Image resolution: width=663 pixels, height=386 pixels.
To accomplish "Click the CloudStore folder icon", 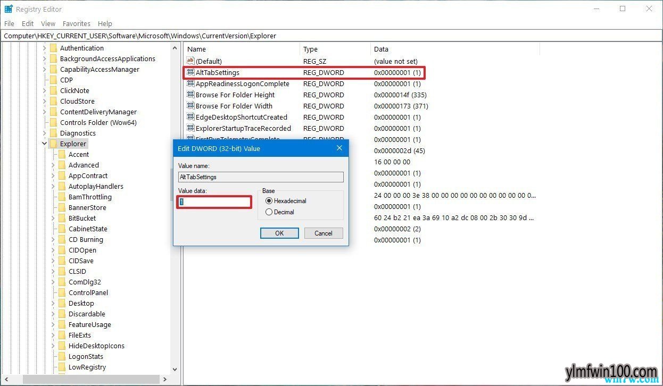I will [x=53, y=101].
